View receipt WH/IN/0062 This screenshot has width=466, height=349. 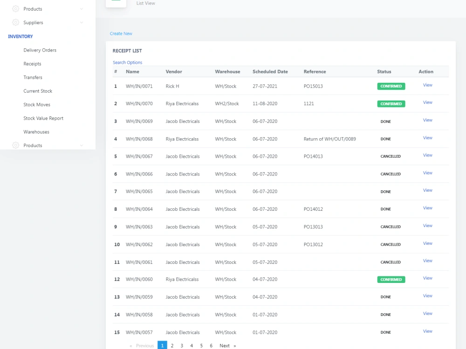[x=428, y=243]
